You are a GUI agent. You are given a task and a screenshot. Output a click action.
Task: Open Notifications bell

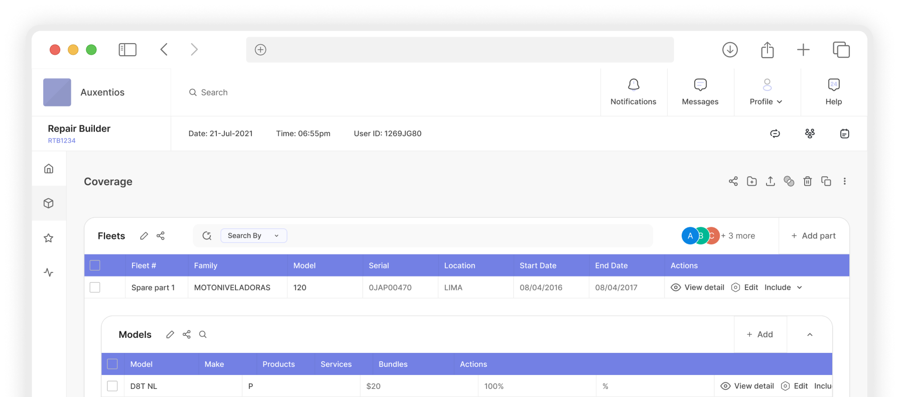point(633,92)
